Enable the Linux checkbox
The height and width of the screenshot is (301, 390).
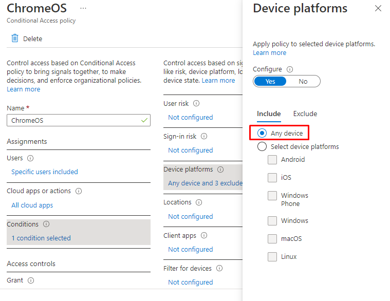pyautogui.click(x=272, y=257)
